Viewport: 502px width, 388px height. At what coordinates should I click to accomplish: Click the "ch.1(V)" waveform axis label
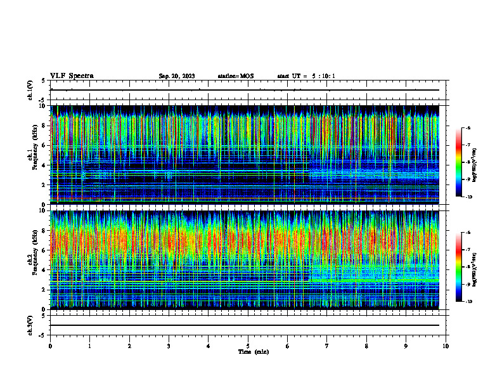coord(30,90)
